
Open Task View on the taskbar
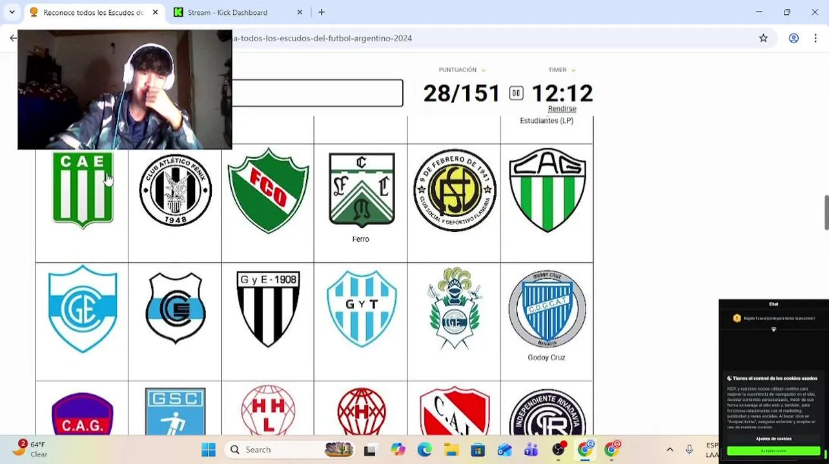point(370,450)
